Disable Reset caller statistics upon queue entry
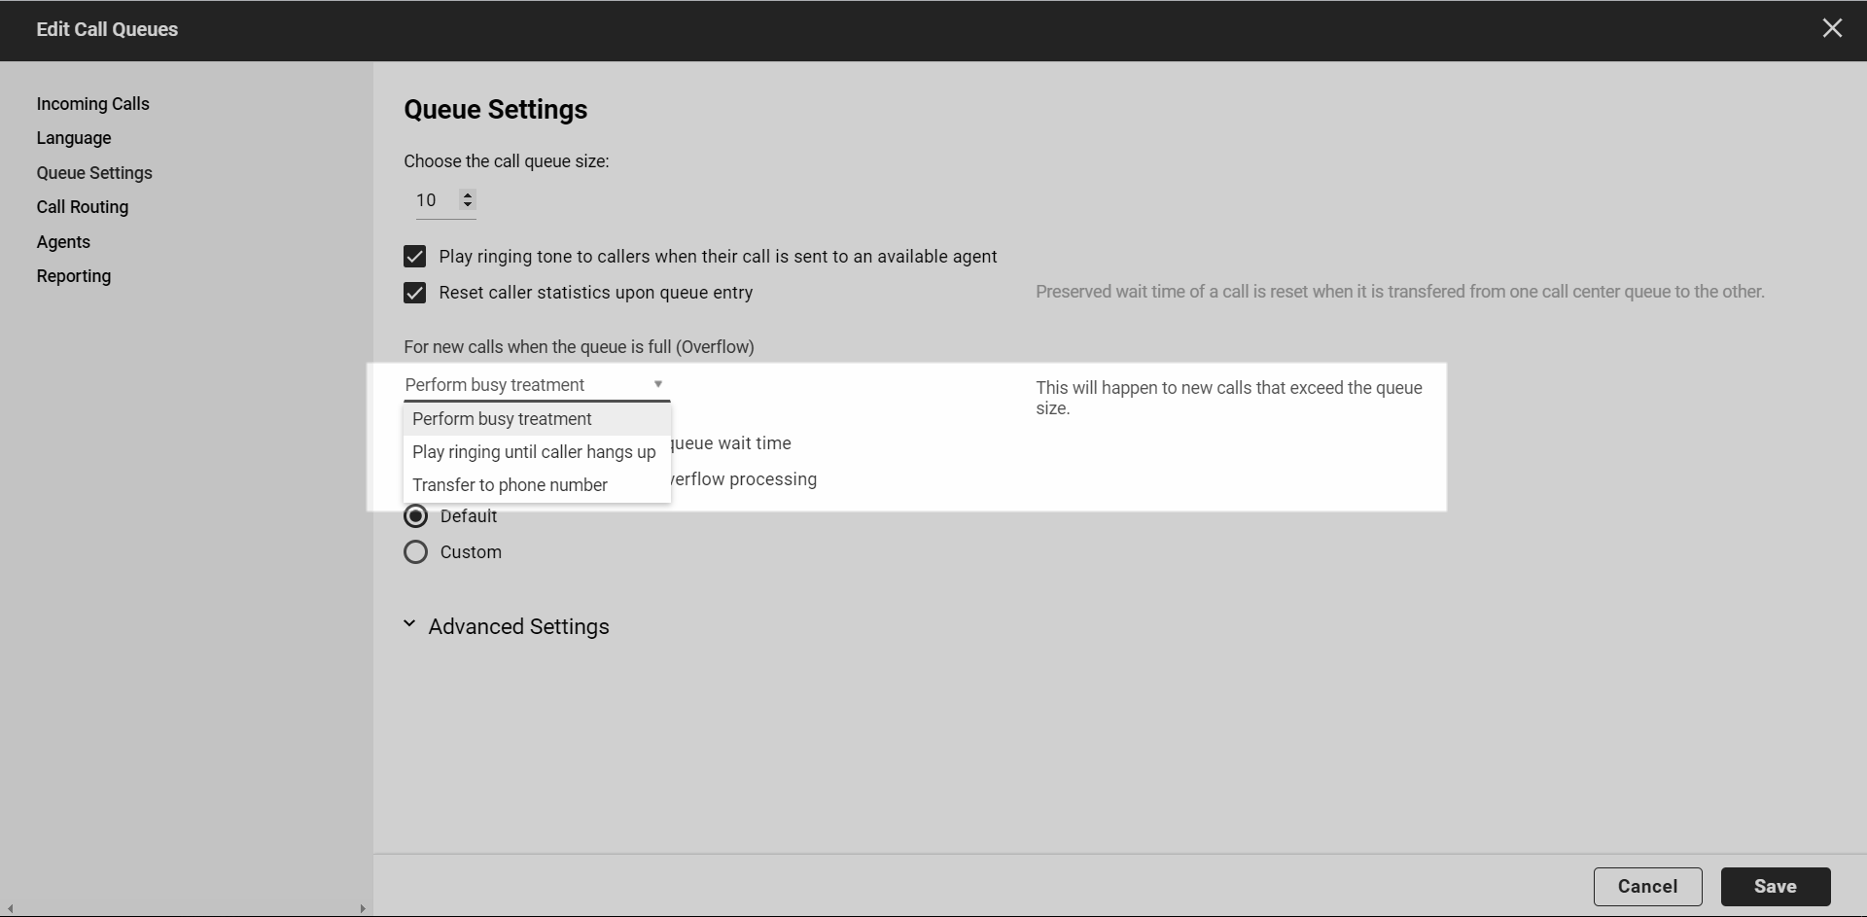1867x917 pixels. (415, 292)
